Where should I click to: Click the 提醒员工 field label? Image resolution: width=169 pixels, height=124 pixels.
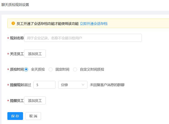pyautogui.click(x=17, y=100)
